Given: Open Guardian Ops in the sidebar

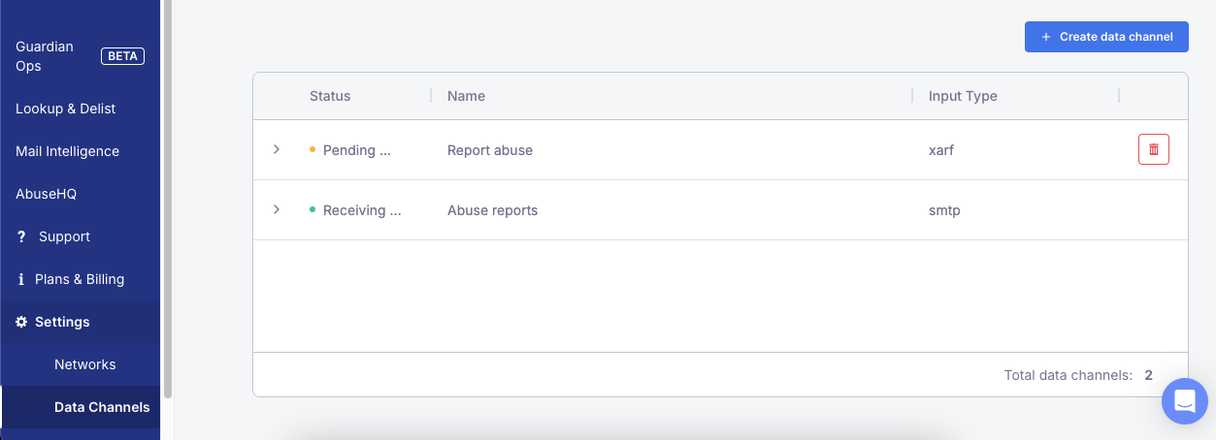Looking at the screenshot, I should click(45, 56).
